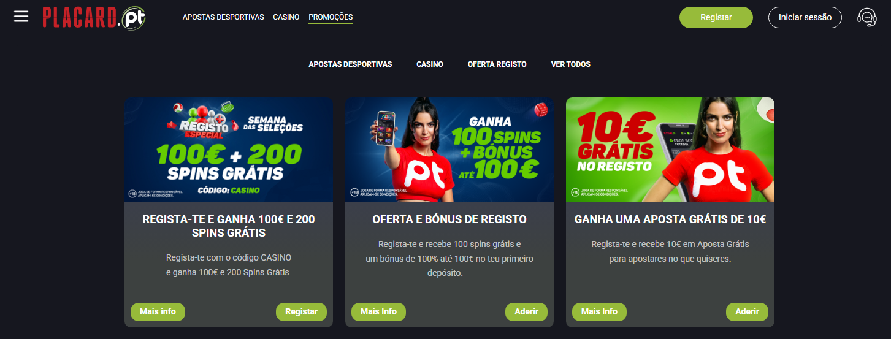Select the Oferta Registo filter tab
Image resolution: width=891 pixels, height=339 pixels.
[497, 64]
